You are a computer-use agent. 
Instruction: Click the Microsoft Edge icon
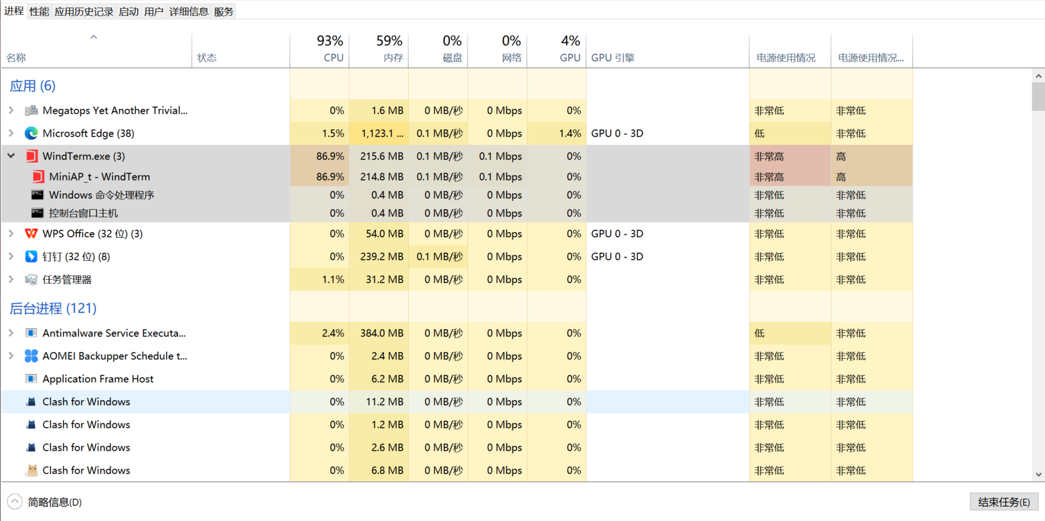pos(31,133)
